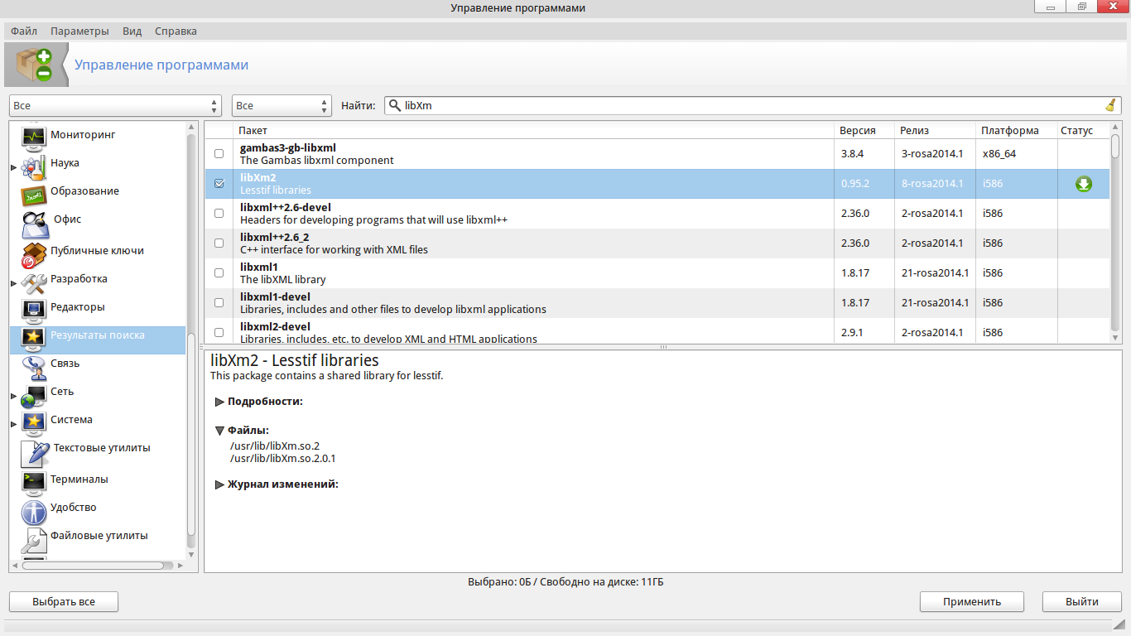Click the category list horizontal scrollbar
1131x636 pixels.
[x=92, y=566]
